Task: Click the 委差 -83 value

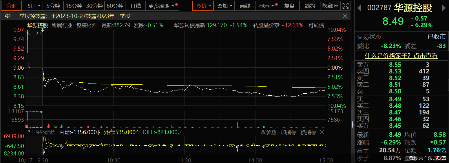Action: point(441,46)
